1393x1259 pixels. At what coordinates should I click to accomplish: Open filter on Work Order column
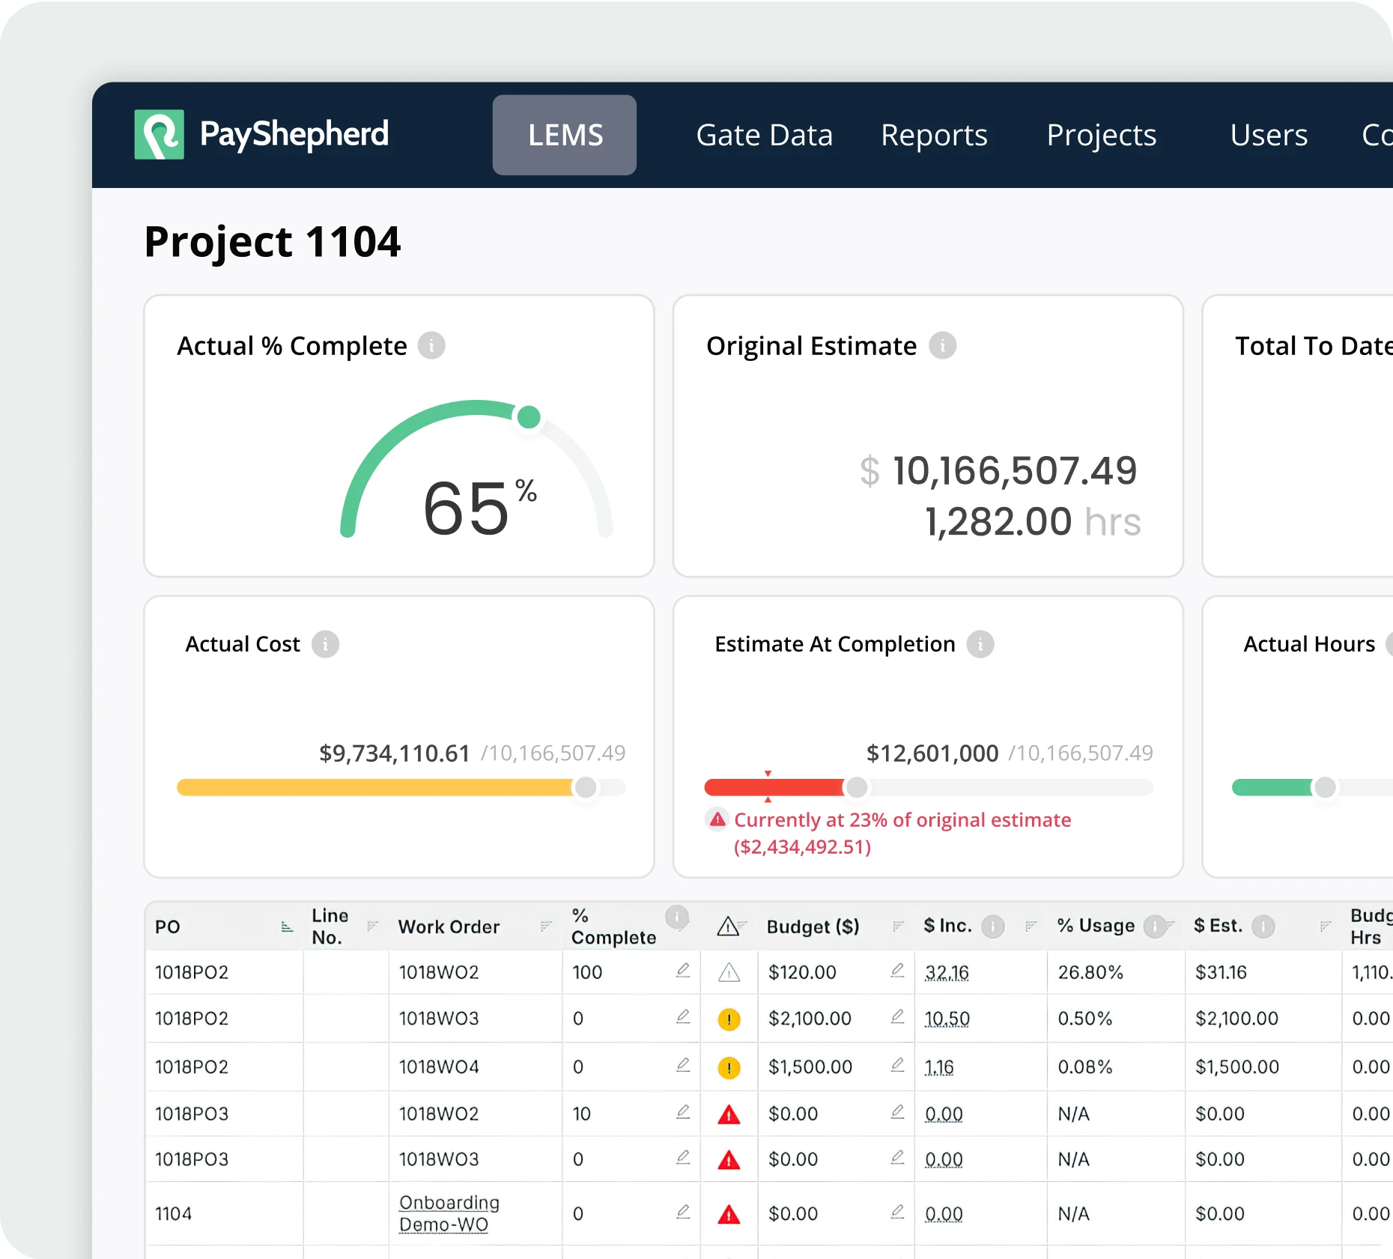(x=546, y=926)
